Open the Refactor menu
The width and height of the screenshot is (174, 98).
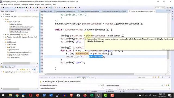pyautogui.click(x=17, y=5)
